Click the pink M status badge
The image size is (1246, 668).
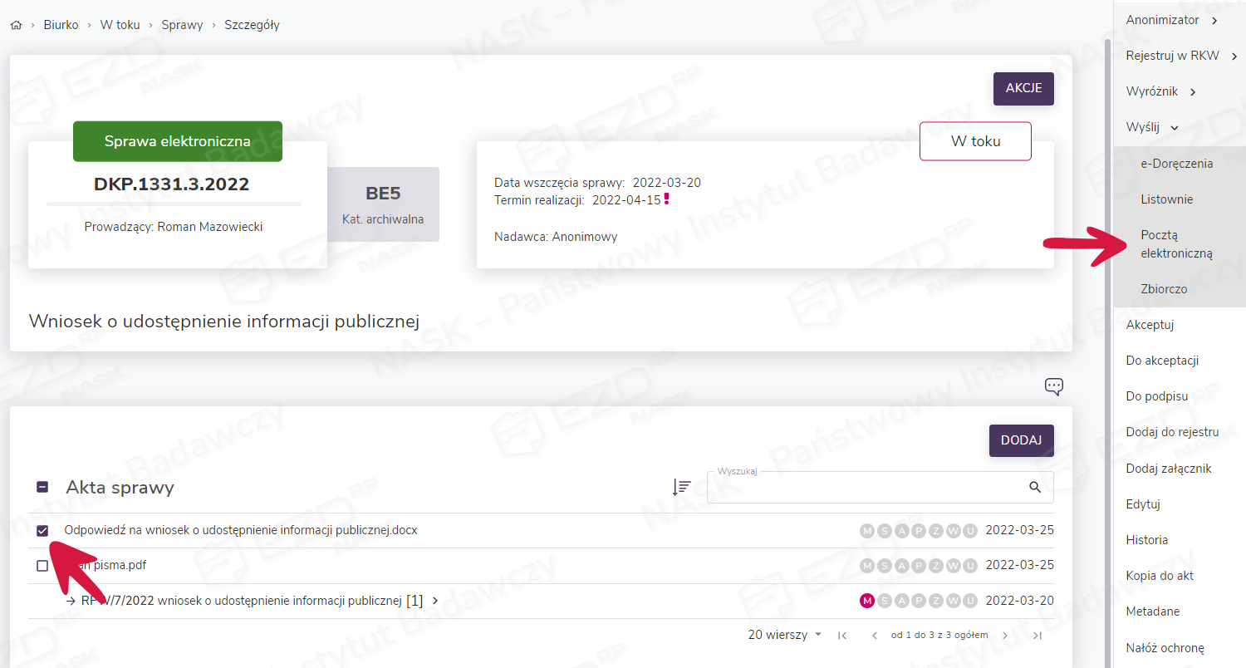point(867,601)
